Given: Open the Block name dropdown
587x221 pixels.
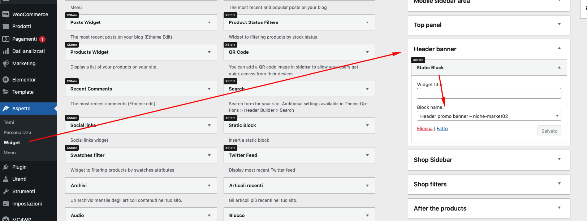Looking at the screenshot, I should pyautogui.click(x=489, y=116).
